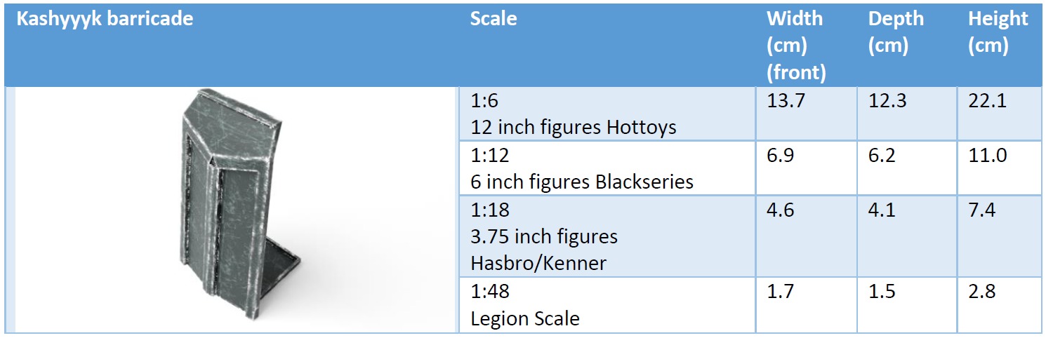Click the height value 11.0
This screenshot has width=1046, height=338.
tap(987, 155)
